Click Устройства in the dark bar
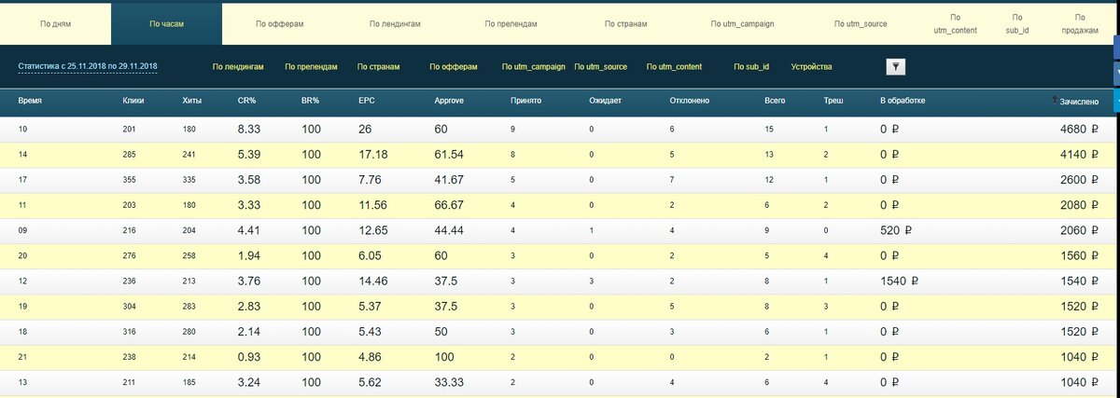 [811, 67]
